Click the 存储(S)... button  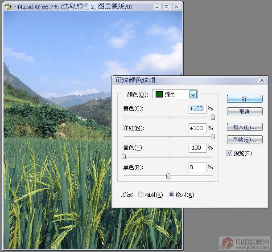coord(244,140)
